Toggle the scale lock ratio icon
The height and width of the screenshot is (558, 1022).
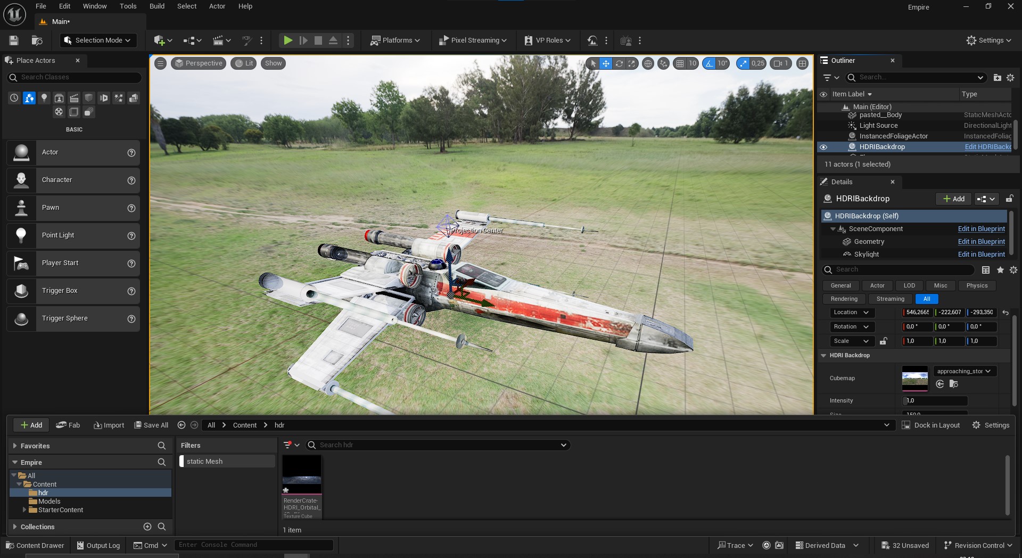[884, 341]
